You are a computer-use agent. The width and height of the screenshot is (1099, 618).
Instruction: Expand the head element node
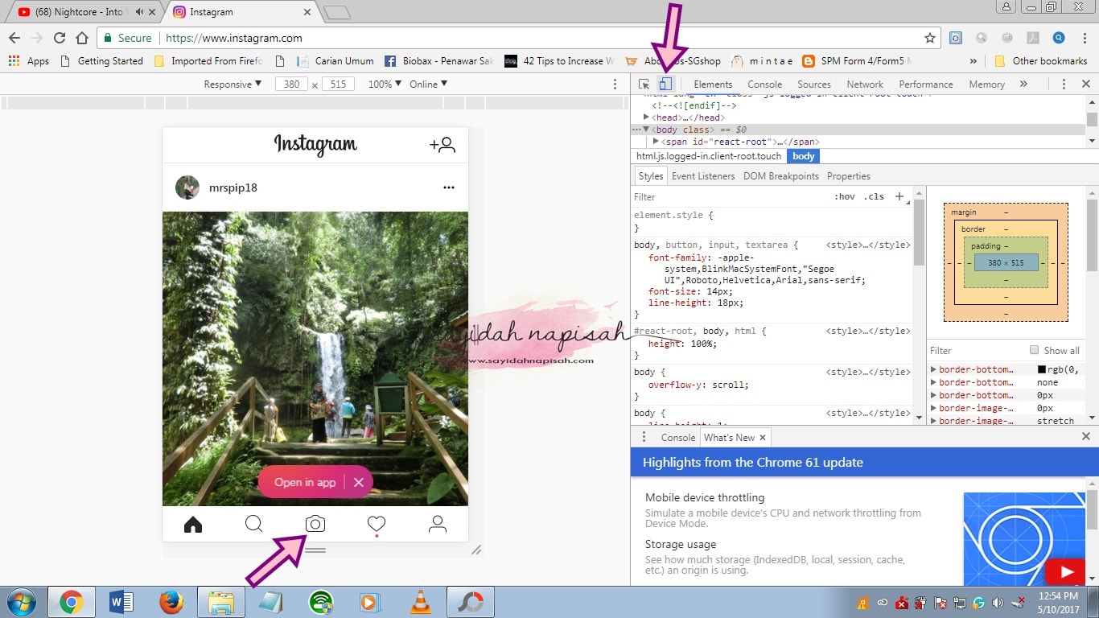click(646, 117)
